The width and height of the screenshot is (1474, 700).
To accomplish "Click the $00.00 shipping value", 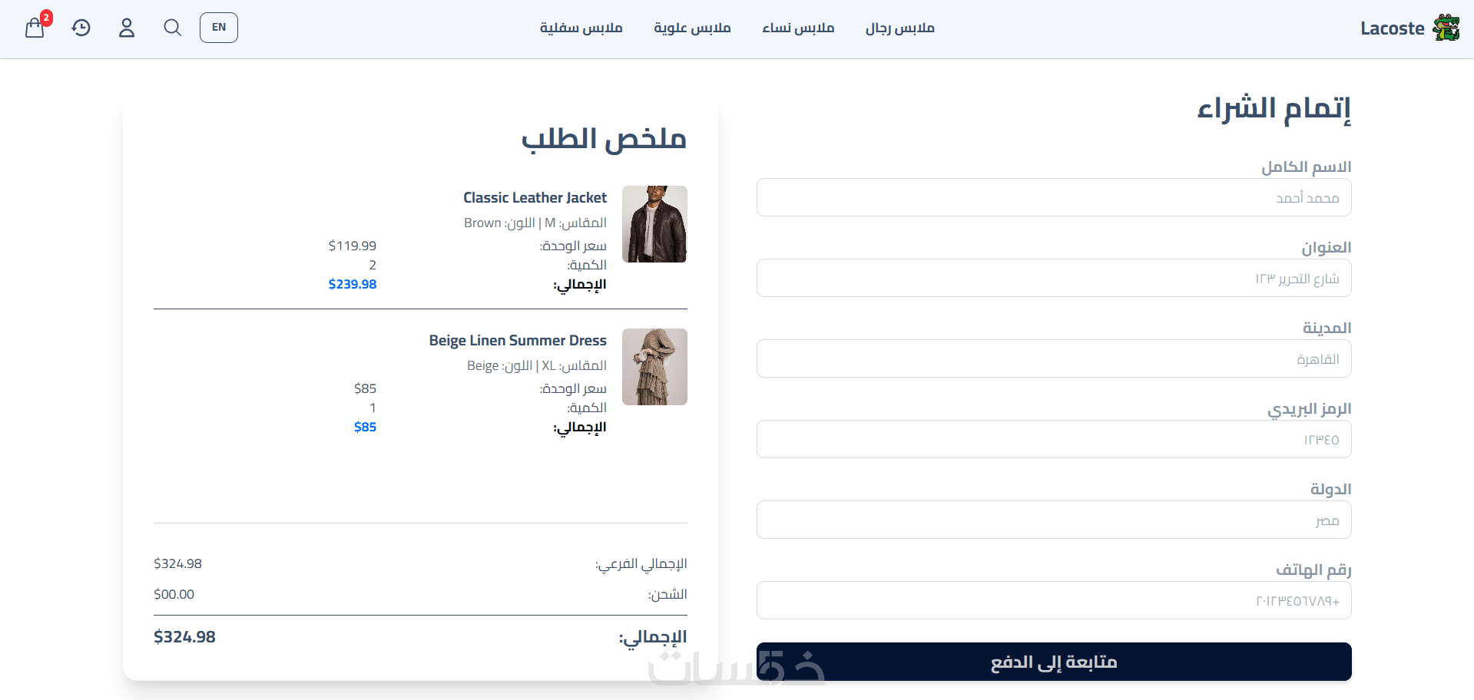I will (x=174, y=594).
